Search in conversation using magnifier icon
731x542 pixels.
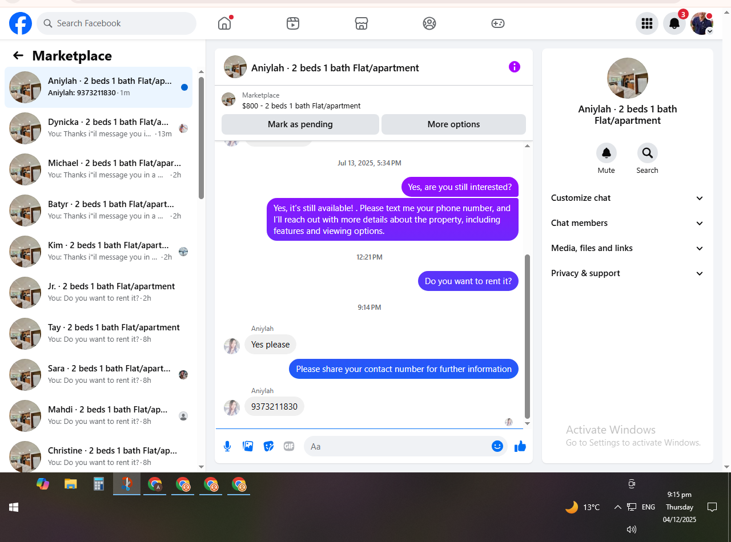(x=648, y=153)
